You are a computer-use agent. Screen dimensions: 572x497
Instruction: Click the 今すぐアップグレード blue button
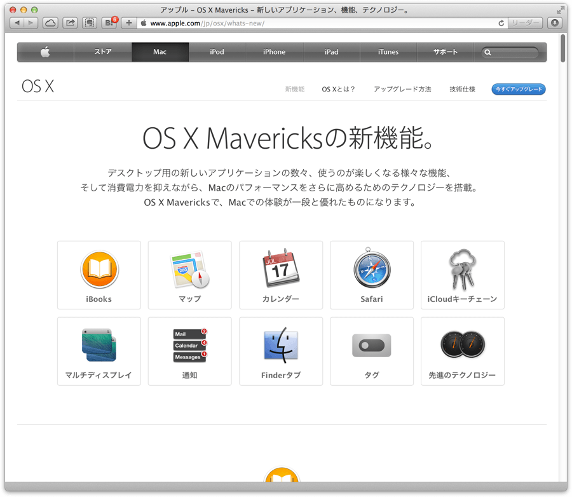point(519,89)
